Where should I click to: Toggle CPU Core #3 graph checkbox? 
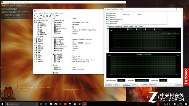pyautogui.click(x=146, y=29)
